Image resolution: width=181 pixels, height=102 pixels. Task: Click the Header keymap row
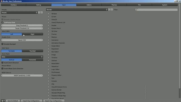(54, 25)
